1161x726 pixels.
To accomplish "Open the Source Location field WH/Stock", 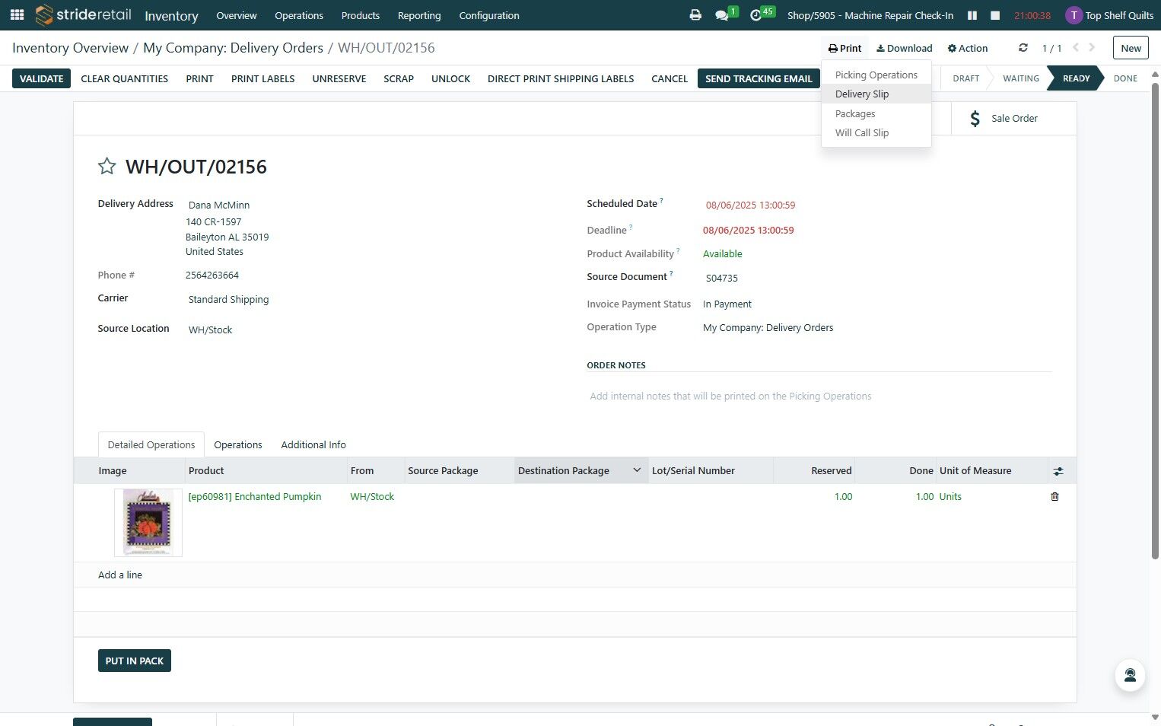I will tap(211, 330).
